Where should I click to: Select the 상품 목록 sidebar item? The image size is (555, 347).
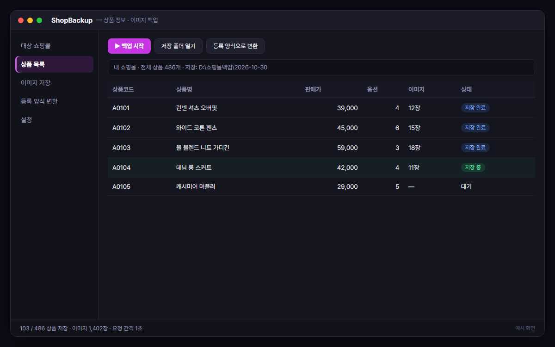[55, 64]
